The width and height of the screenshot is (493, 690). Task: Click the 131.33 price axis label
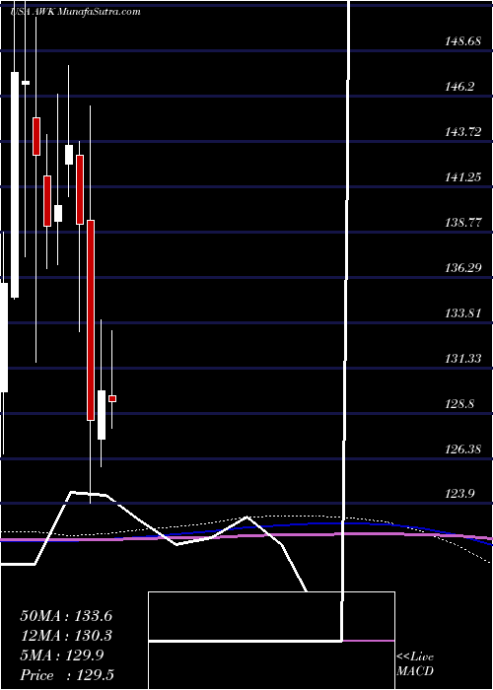(462, 359)
